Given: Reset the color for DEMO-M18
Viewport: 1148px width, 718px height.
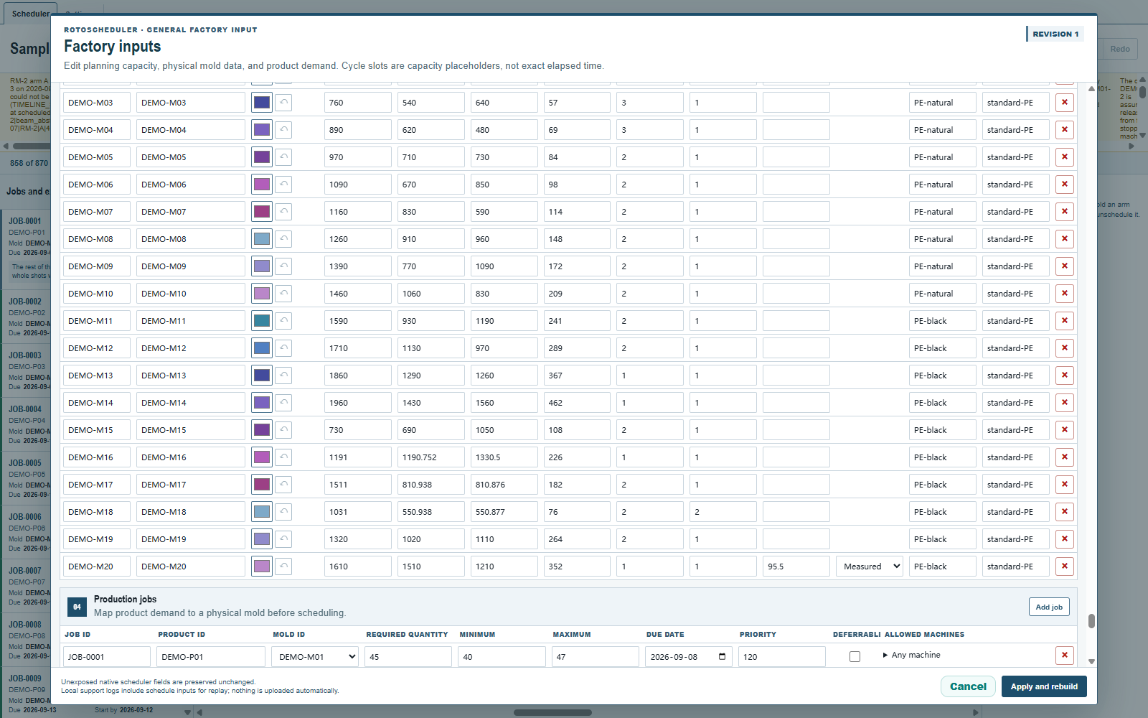Looking at the screenshot, I should pyautogui.click(x=283, y=512).
